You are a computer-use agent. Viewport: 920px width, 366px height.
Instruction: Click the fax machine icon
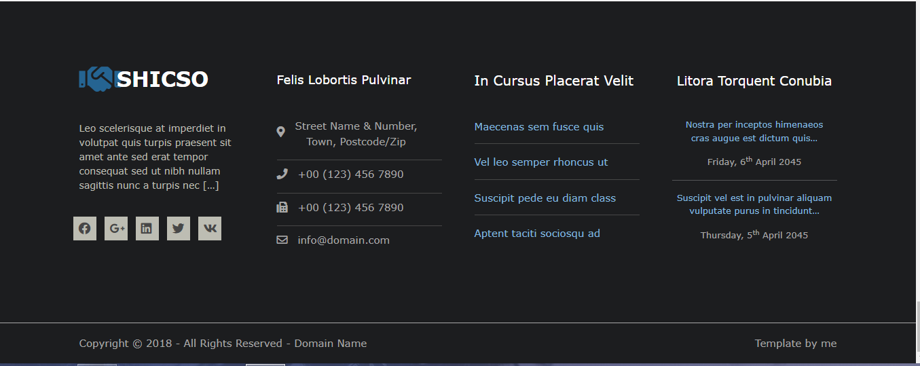[x=282, y=207]
